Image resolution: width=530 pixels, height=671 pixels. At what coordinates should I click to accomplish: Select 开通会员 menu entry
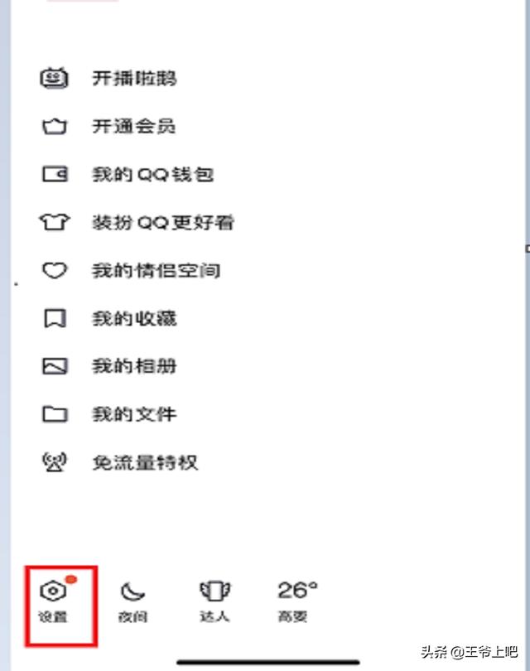pyautogui.click(x=134, y=126)
